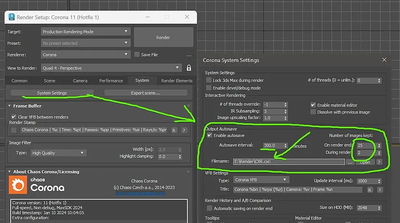Toggle Clear VFB between renders checkbox
The height and width of the screenshot is (223, 400).
pos(14,117)
